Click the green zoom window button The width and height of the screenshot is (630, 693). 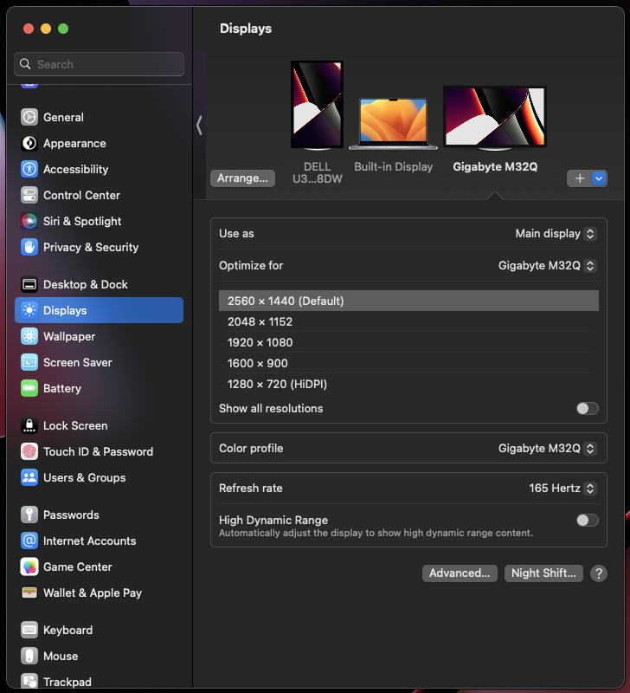(63, 29)
